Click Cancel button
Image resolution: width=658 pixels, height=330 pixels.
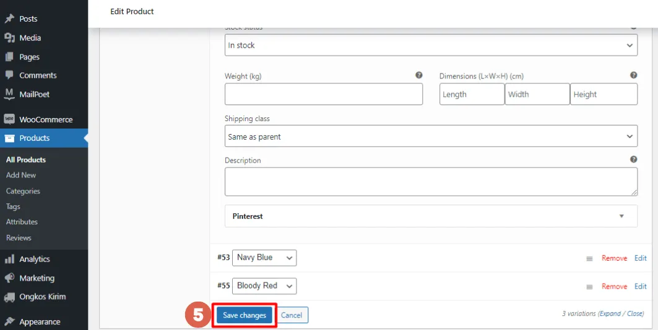point(292,315)
